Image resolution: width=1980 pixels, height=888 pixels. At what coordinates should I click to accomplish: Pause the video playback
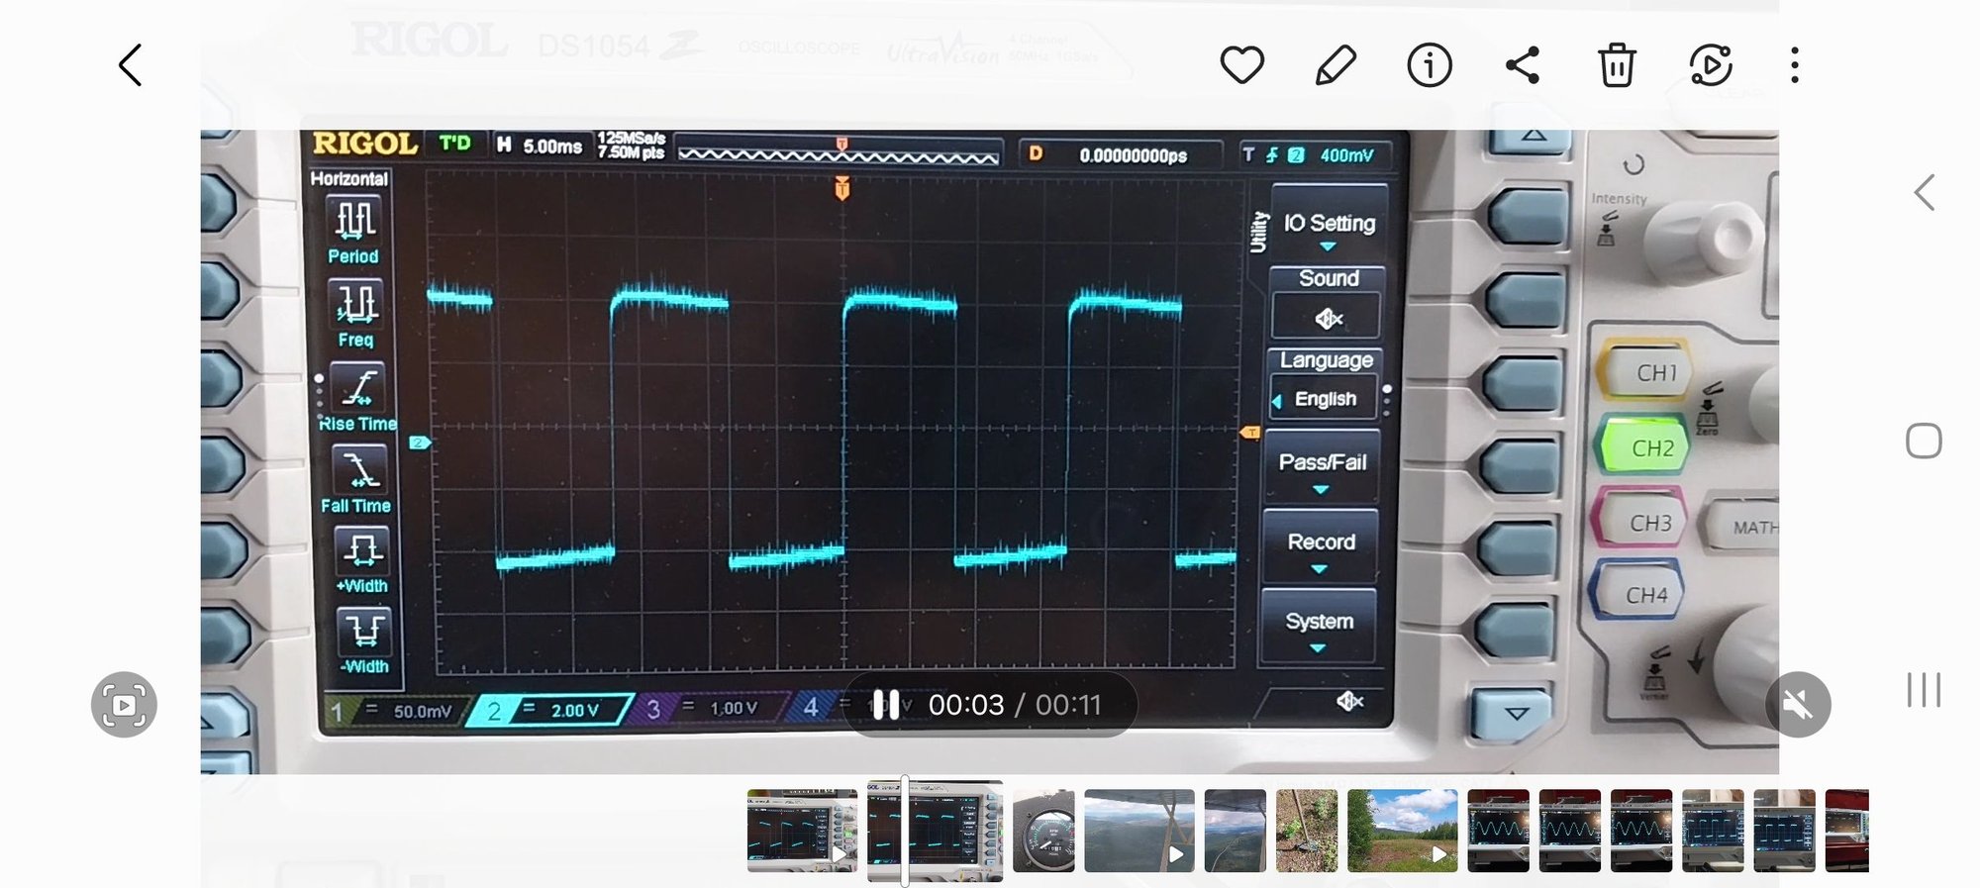click(x=886, y=705)
